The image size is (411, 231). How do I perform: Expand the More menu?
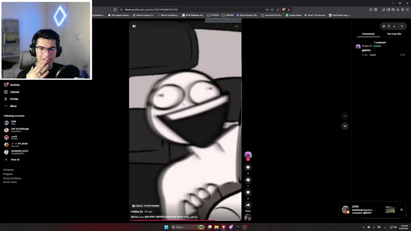(x=10, y=106)
